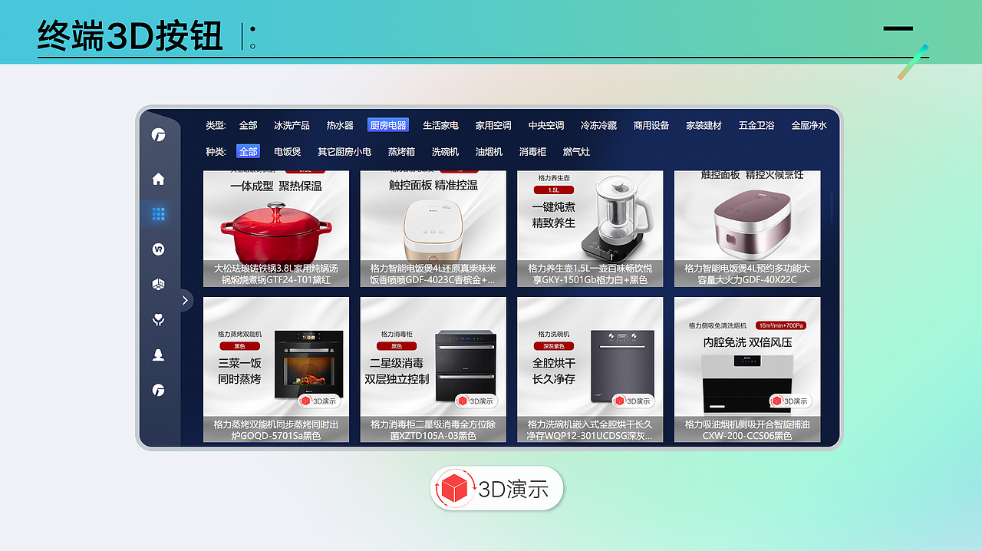Filter by 其它厨房小电 category

344,151
